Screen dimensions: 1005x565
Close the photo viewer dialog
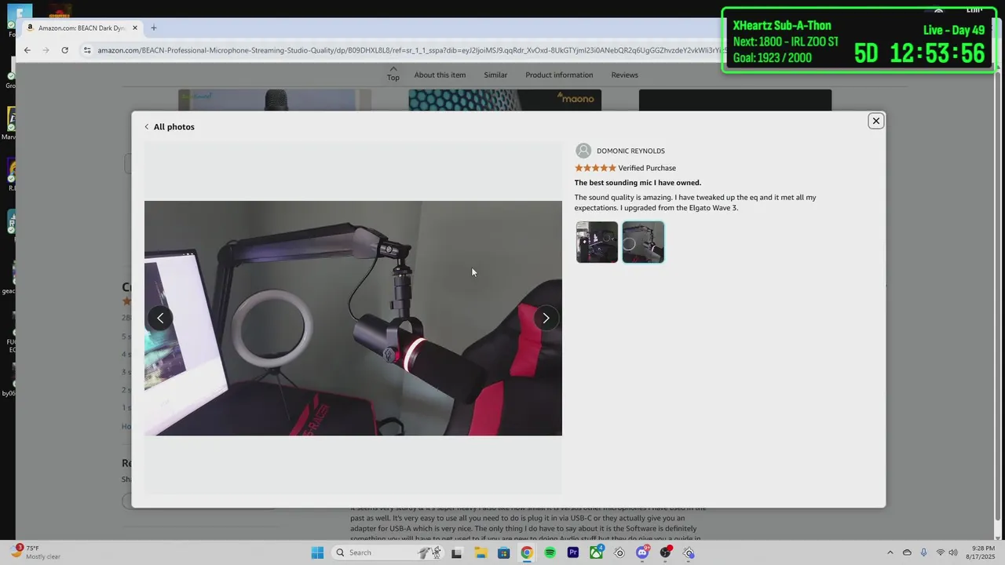point(875,121)
